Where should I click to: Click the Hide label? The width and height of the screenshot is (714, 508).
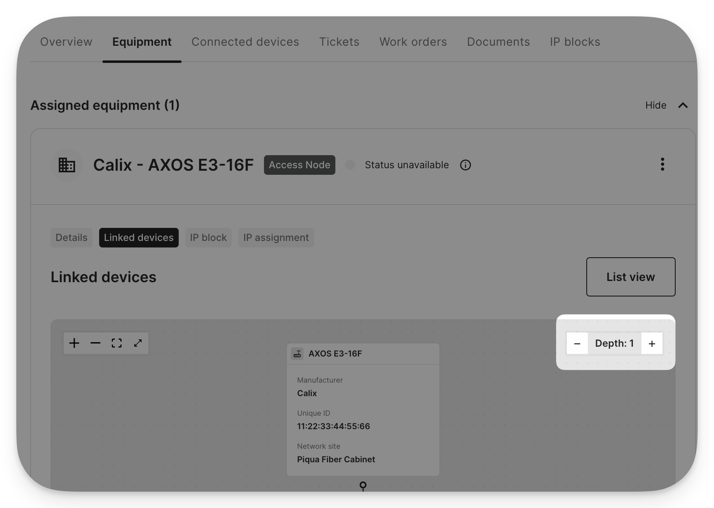(656, 105)
